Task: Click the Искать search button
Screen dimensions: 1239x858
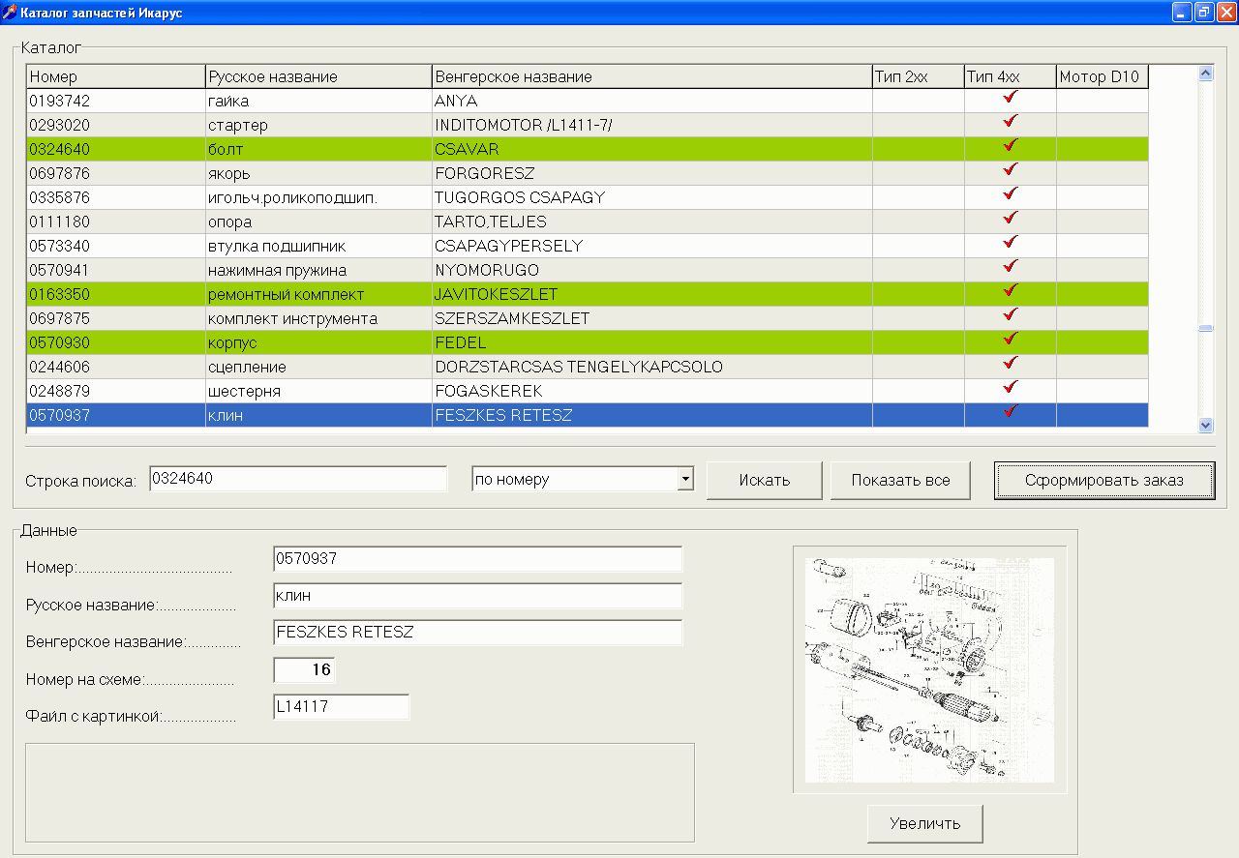Action: click(765, 481)
